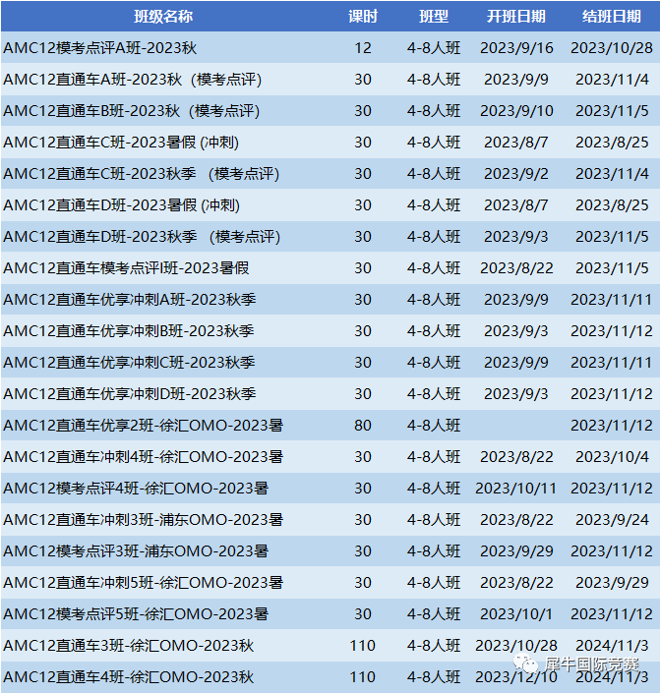
Task: Click the 2023/10/11 start date cell
Action: (x=515, y=488)
